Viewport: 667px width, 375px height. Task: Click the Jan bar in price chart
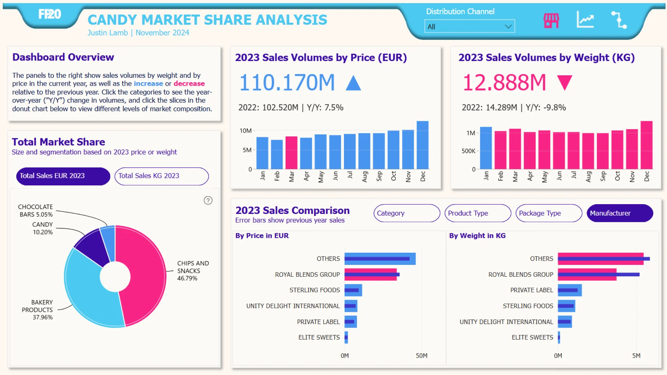[262, 153]
